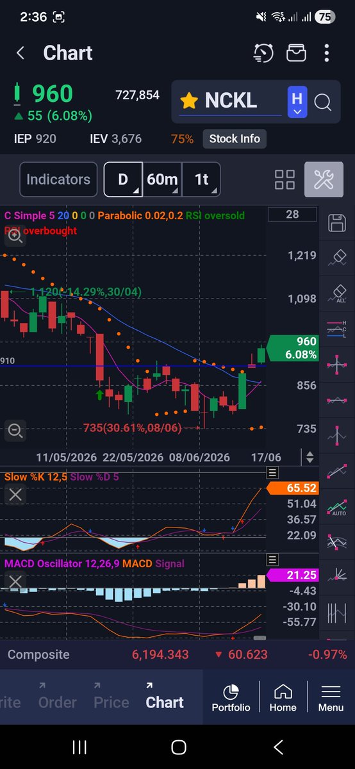
Task: Toggle the drawing tools wrench panel
Action: click(x=324, y=179)
